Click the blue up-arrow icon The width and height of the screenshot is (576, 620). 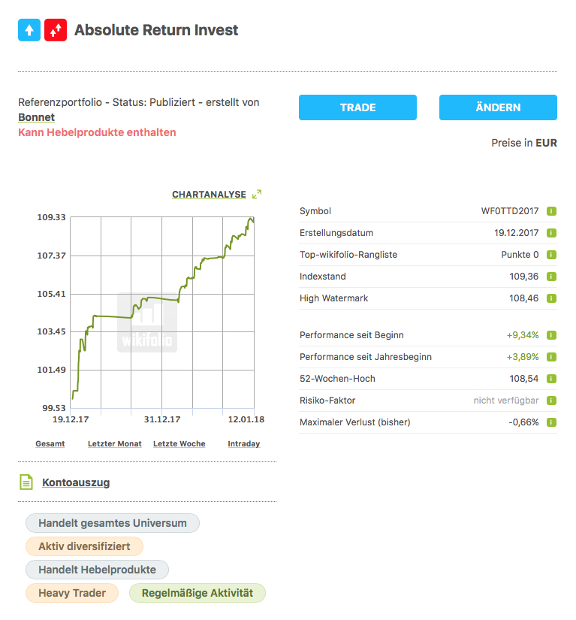point(29,30)
